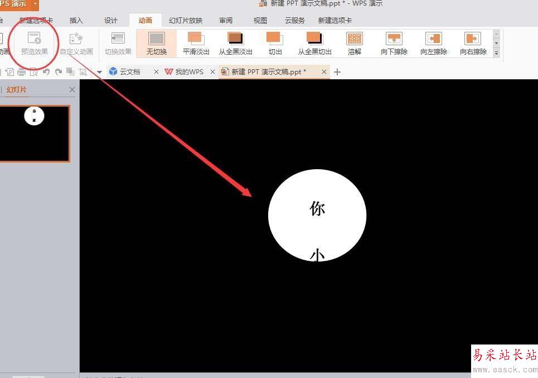Select the slide 1 thumbnail

click(35, 133)
